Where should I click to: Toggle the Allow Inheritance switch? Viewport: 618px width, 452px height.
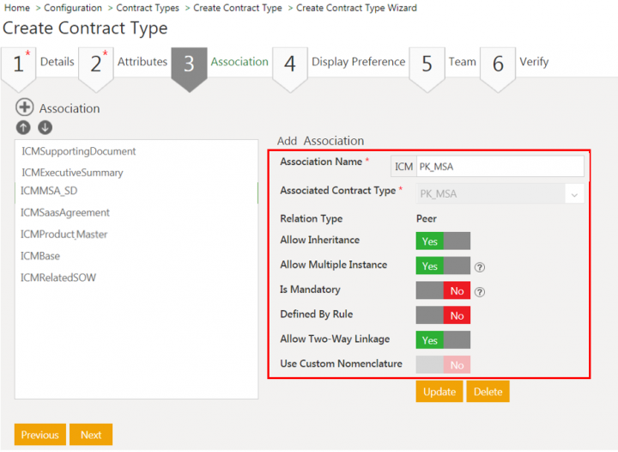[443, 241]
